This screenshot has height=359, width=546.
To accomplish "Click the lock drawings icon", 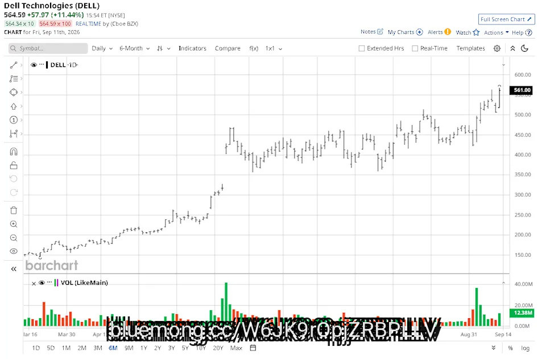I will 14,165.
